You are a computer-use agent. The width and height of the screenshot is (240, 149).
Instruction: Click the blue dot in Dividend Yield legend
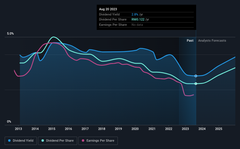pyautogui.click(x=9, y=140)
